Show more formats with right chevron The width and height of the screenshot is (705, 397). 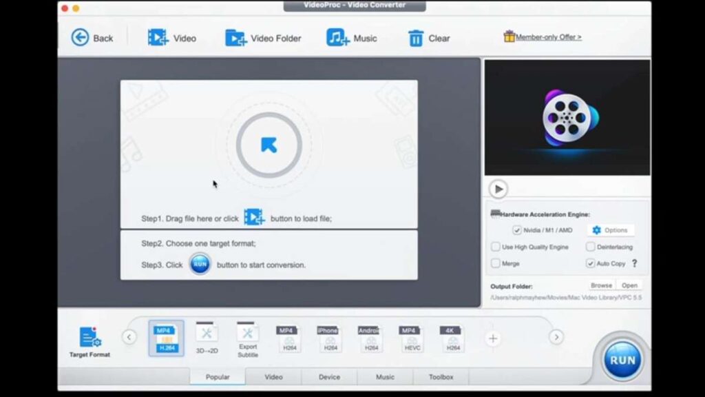(556, 337)
